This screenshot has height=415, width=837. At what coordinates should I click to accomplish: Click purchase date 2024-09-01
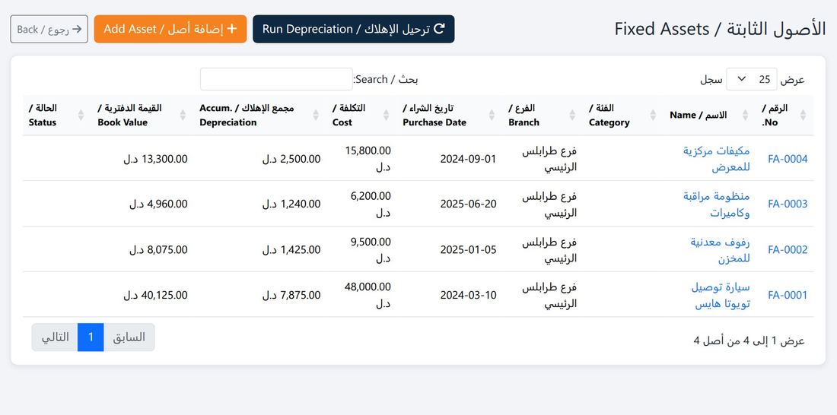[x=468, y=159]
